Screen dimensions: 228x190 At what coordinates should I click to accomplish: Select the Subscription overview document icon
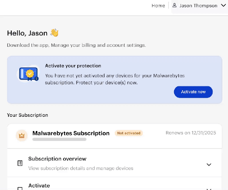[20, 163]
